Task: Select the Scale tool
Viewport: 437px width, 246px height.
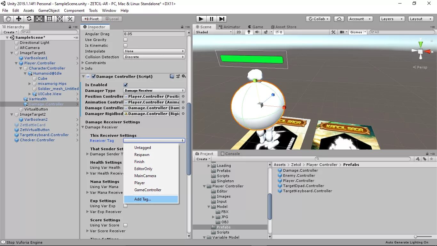Action: tap(39, 19)
